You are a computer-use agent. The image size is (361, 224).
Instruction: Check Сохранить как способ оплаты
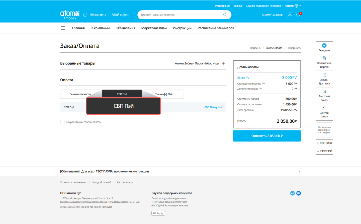point(62,122)
